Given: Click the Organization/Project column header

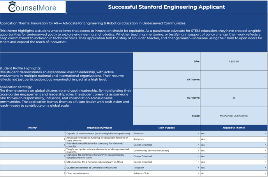Looking at the screenshot, I should pyautogui.click(x=99, y=128).
